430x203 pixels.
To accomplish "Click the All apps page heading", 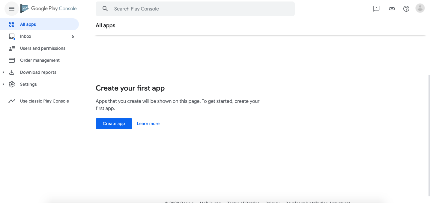I will pyautogui.click(x=106, y=25).
